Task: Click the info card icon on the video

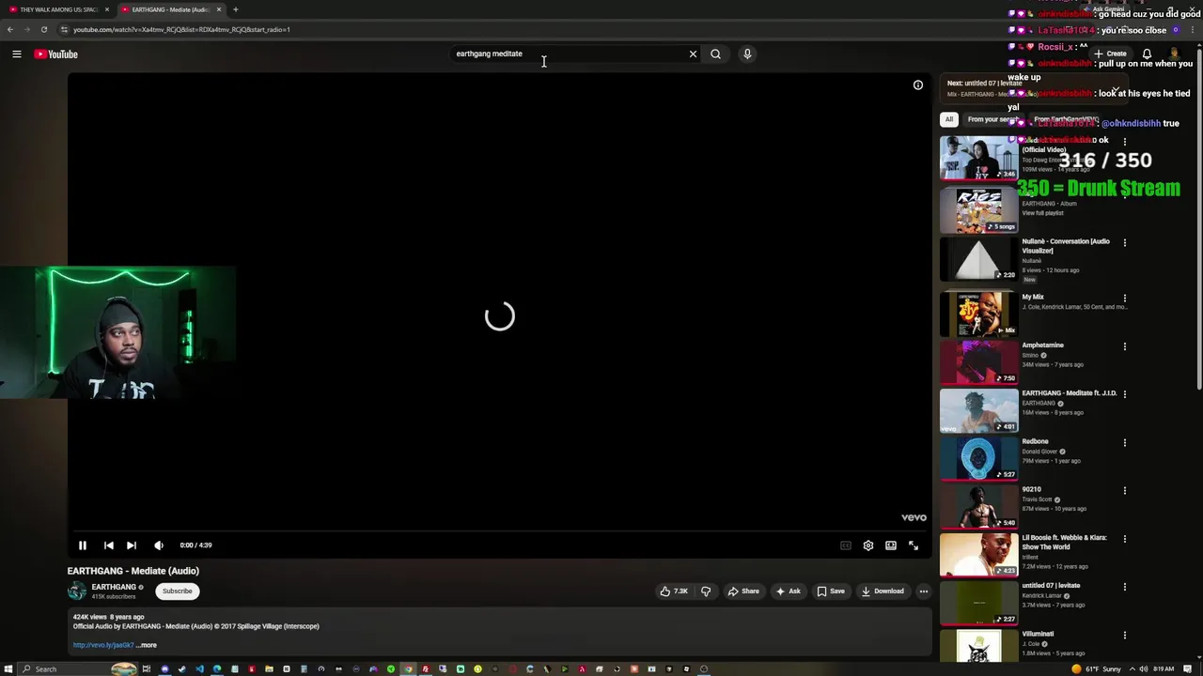Action: 918,84
